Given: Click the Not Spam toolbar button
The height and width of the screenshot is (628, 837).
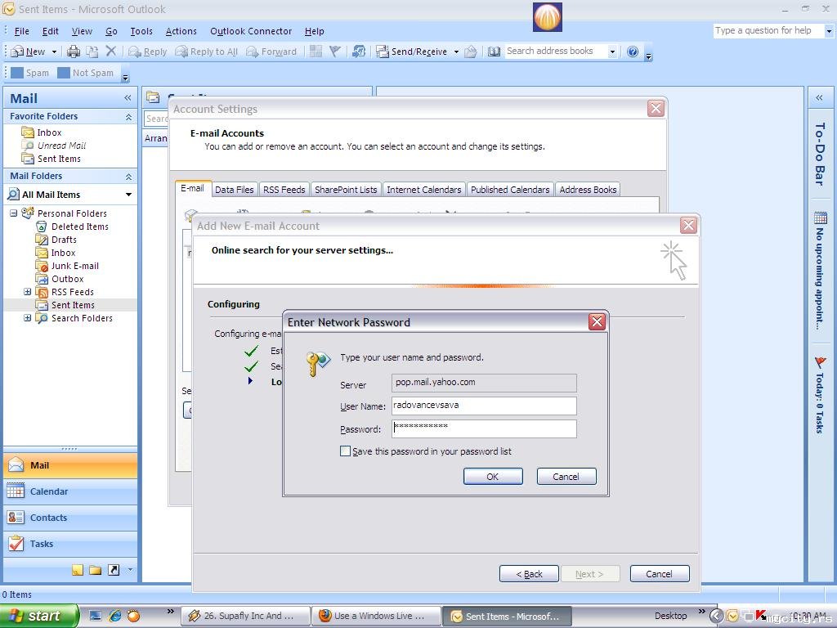Looking at the screenshot, I should [85, 73].
